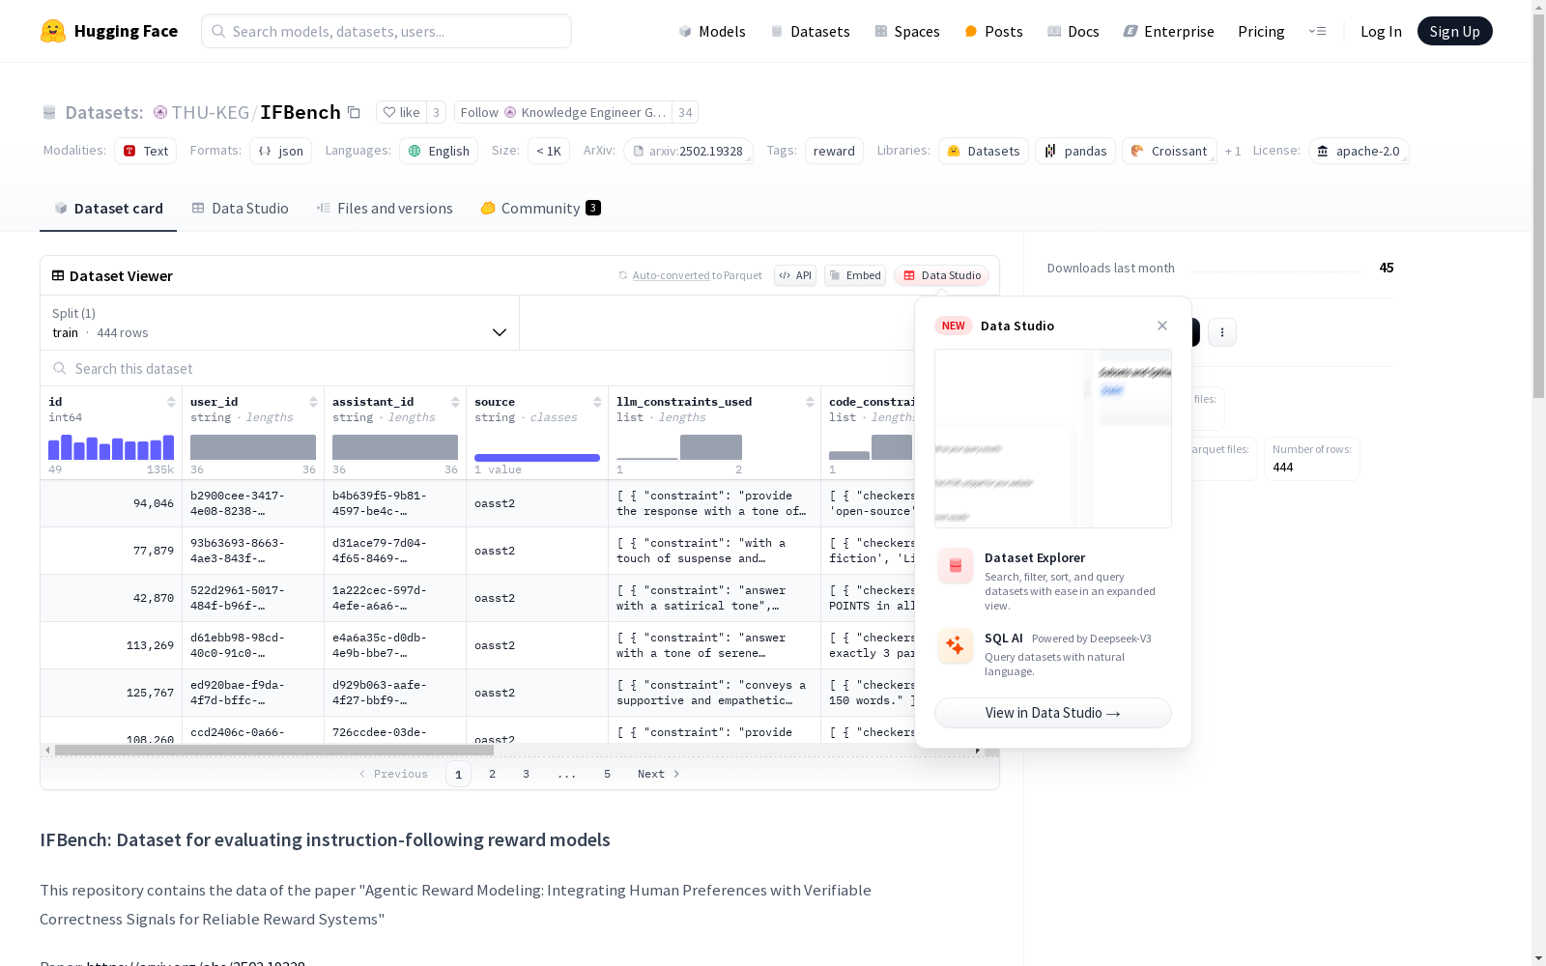Select the size <1K tag
The width and height of the screenshot is (1546, 966).
coord(549,151)
